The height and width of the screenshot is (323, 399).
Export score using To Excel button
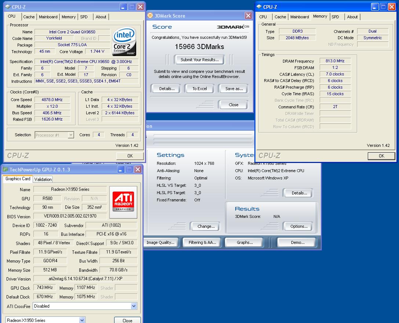click(200, 89)
